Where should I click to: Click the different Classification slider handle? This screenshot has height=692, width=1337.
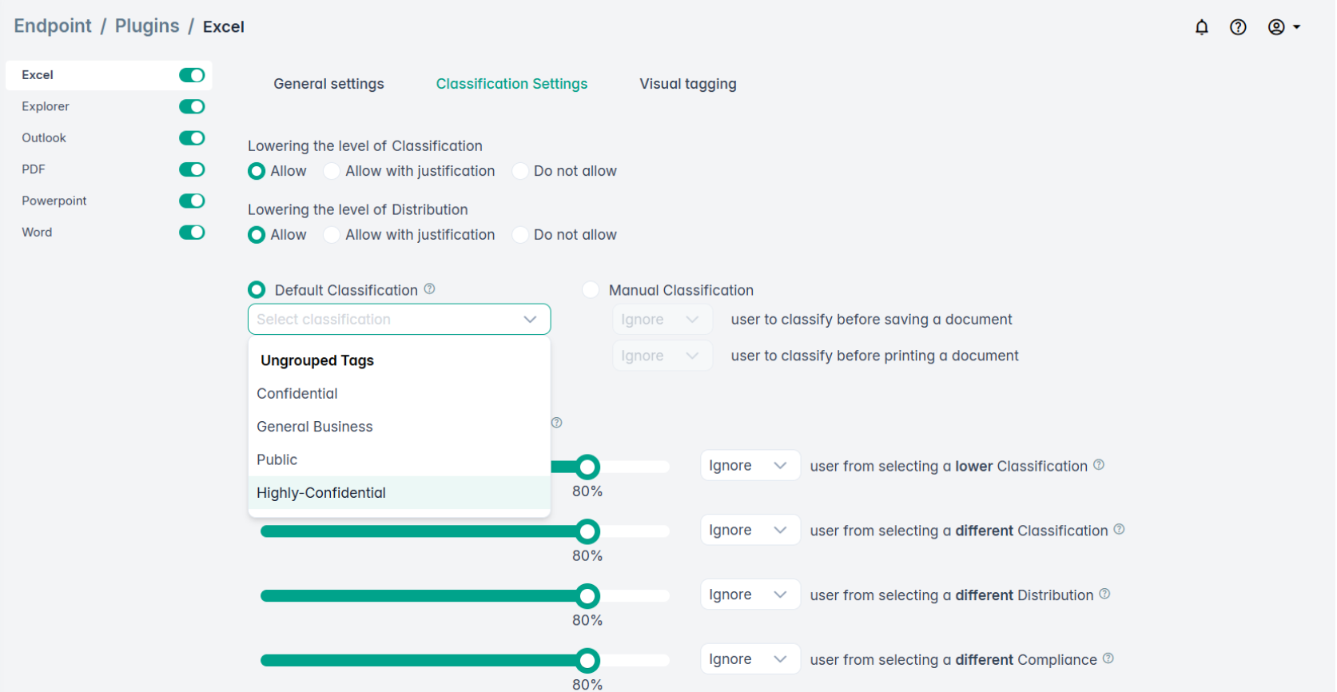(588, 531)
